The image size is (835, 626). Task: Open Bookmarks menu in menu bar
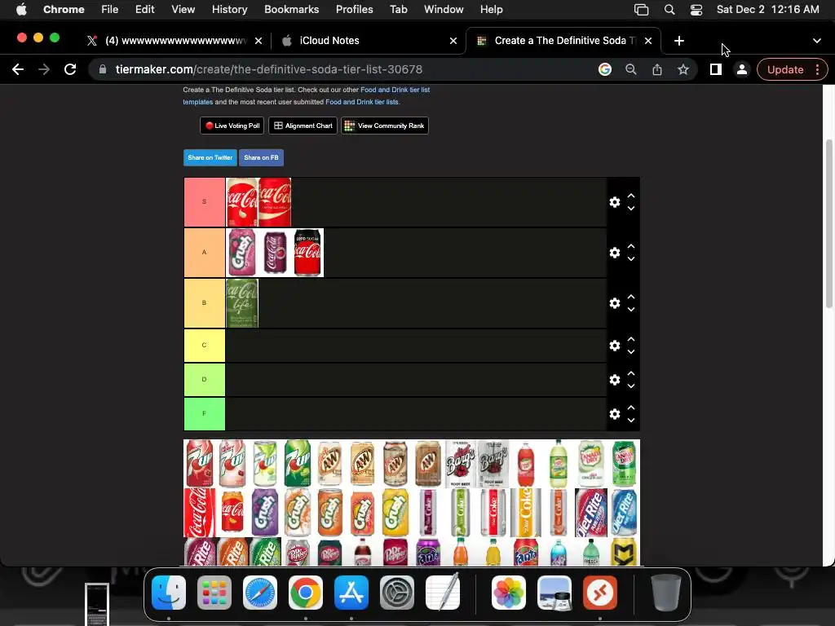tap(291, 10)
